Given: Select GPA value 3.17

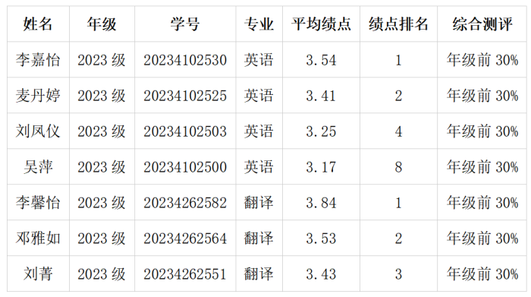Looking at the screenshot, I should 321,167.
